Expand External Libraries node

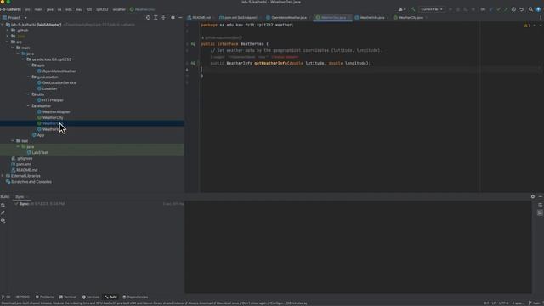[x=2, y=176]
